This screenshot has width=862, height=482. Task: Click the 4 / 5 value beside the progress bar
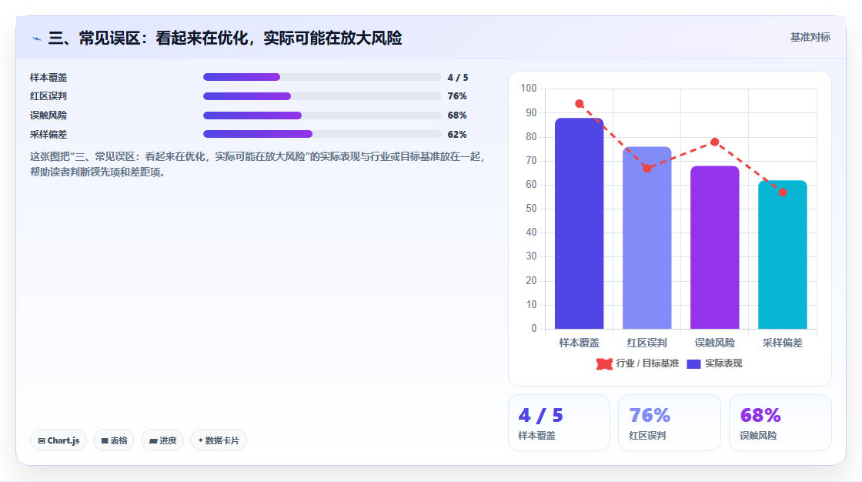pyautogui.click(x=458, y=78)
